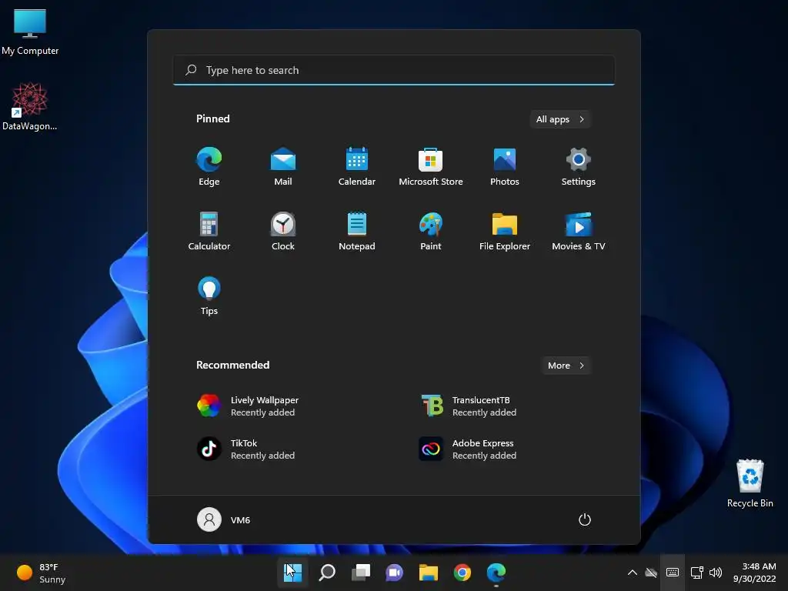Click the Start button on taskbar
The image size is (788, 591).
[x=293, y=573]
